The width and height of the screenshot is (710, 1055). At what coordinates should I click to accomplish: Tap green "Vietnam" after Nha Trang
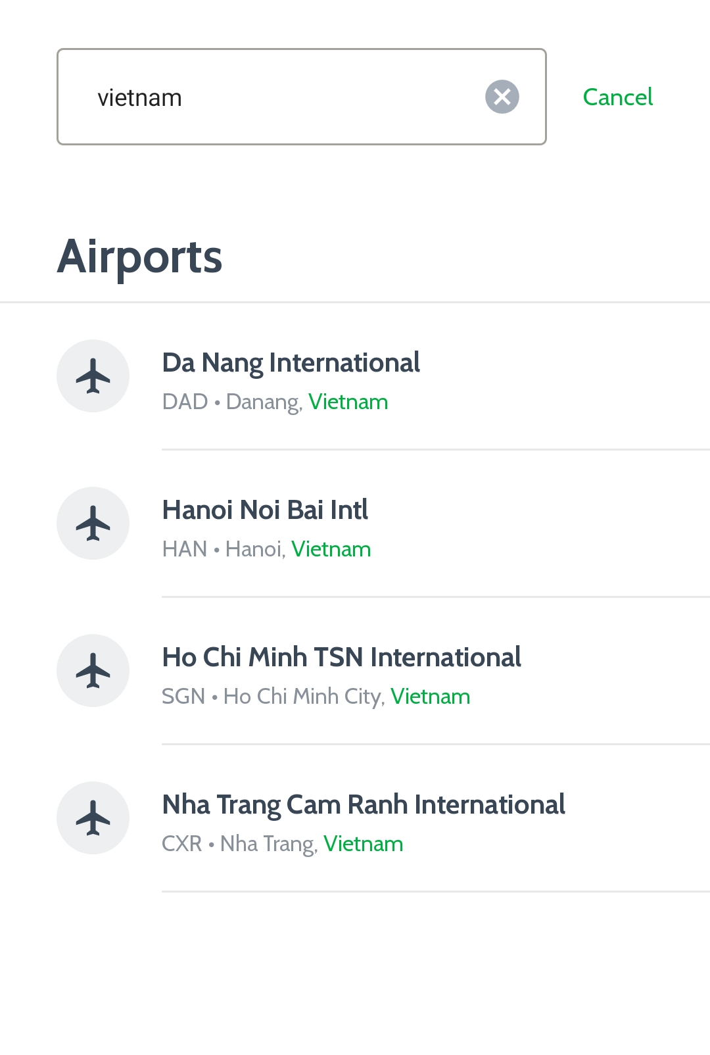point(364,844)
